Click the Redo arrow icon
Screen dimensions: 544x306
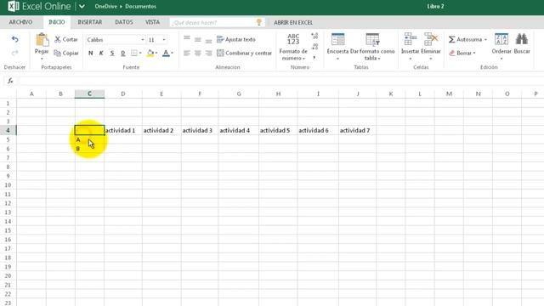15,53
